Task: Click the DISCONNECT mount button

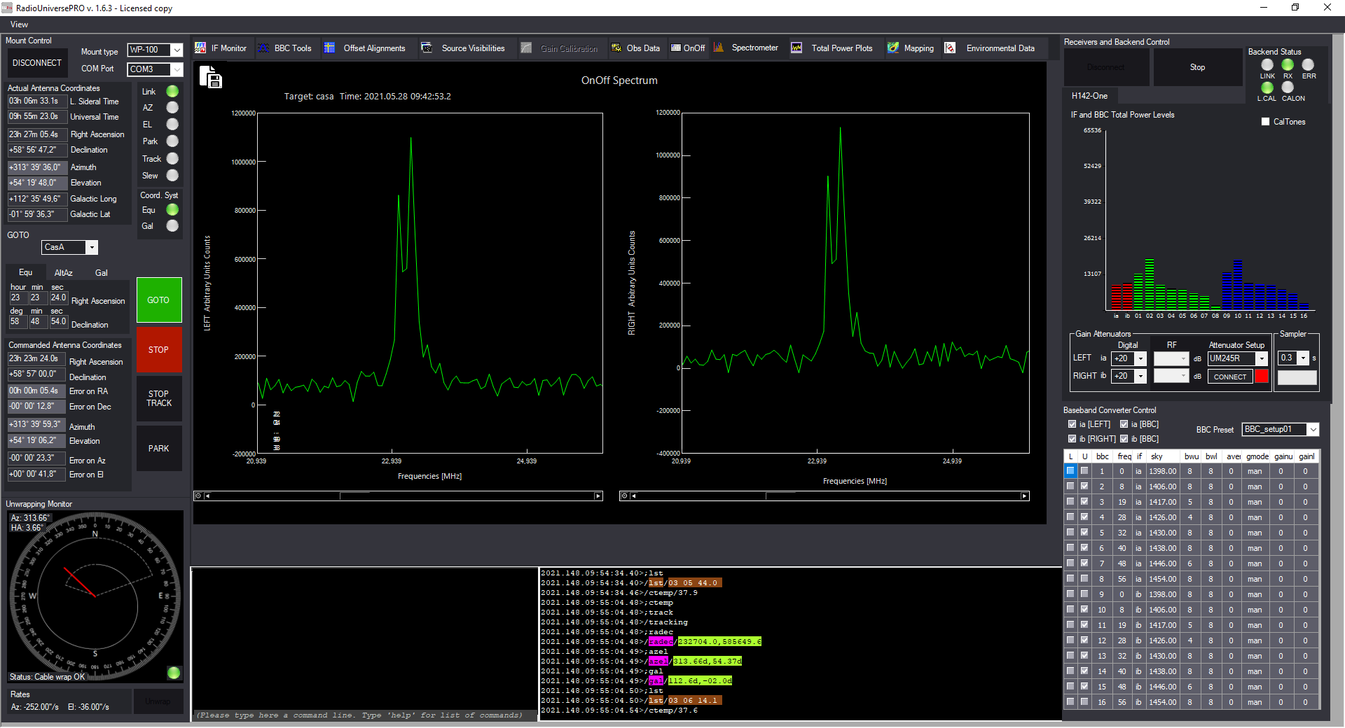Action: [37, 63]
